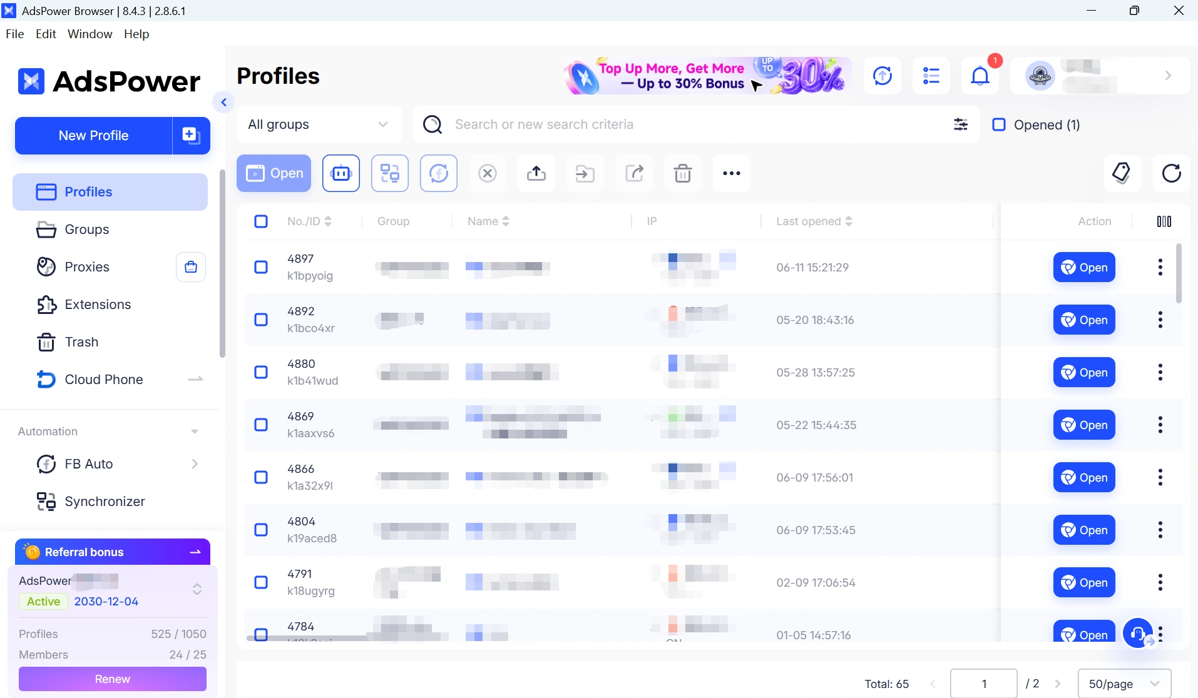Click the New Profile button
1198x698 pixels.
point(94,135)
